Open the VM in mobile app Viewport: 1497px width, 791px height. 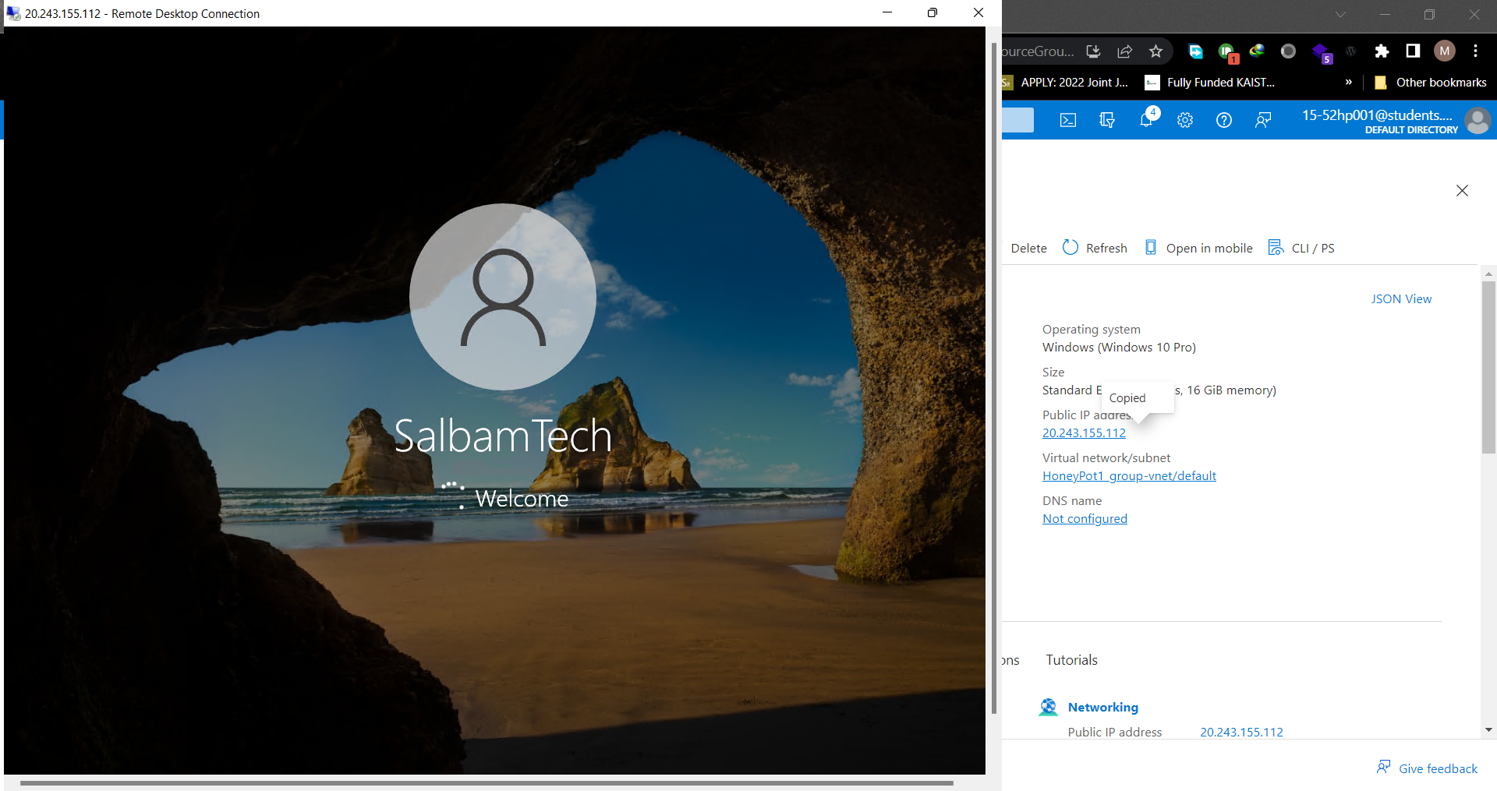click(1198, 247)
